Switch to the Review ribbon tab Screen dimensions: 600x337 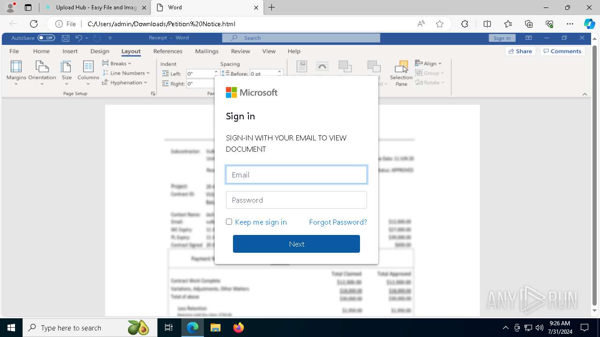click(240, 51)
